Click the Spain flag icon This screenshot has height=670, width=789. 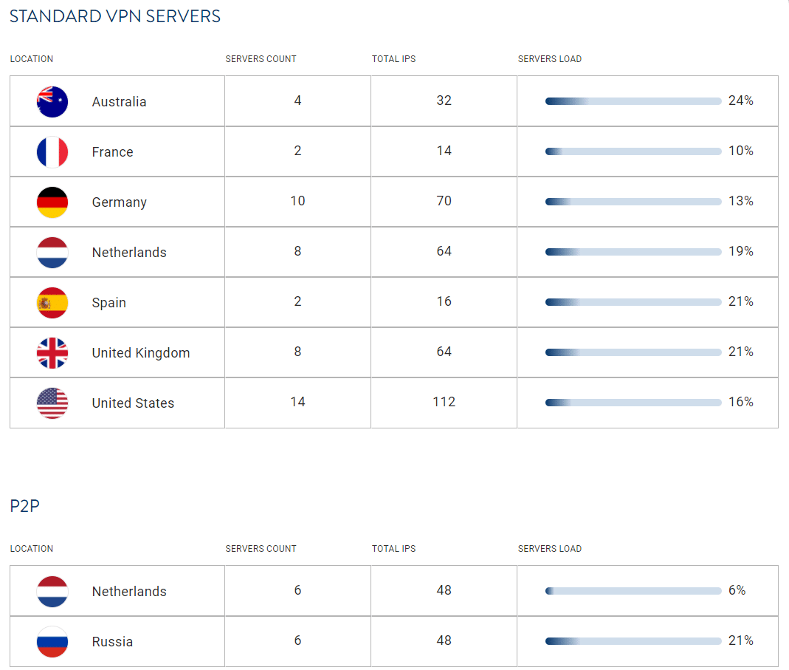(52, 301)
